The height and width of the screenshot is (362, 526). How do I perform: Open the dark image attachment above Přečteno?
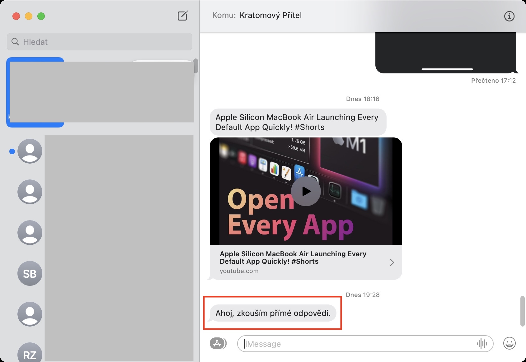pyautogui.click(x=446, y=53)
